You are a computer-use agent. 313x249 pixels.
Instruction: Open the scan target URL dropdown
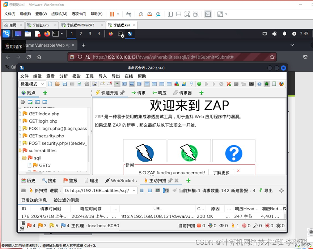pyautogui.click(x=134, y=190)
